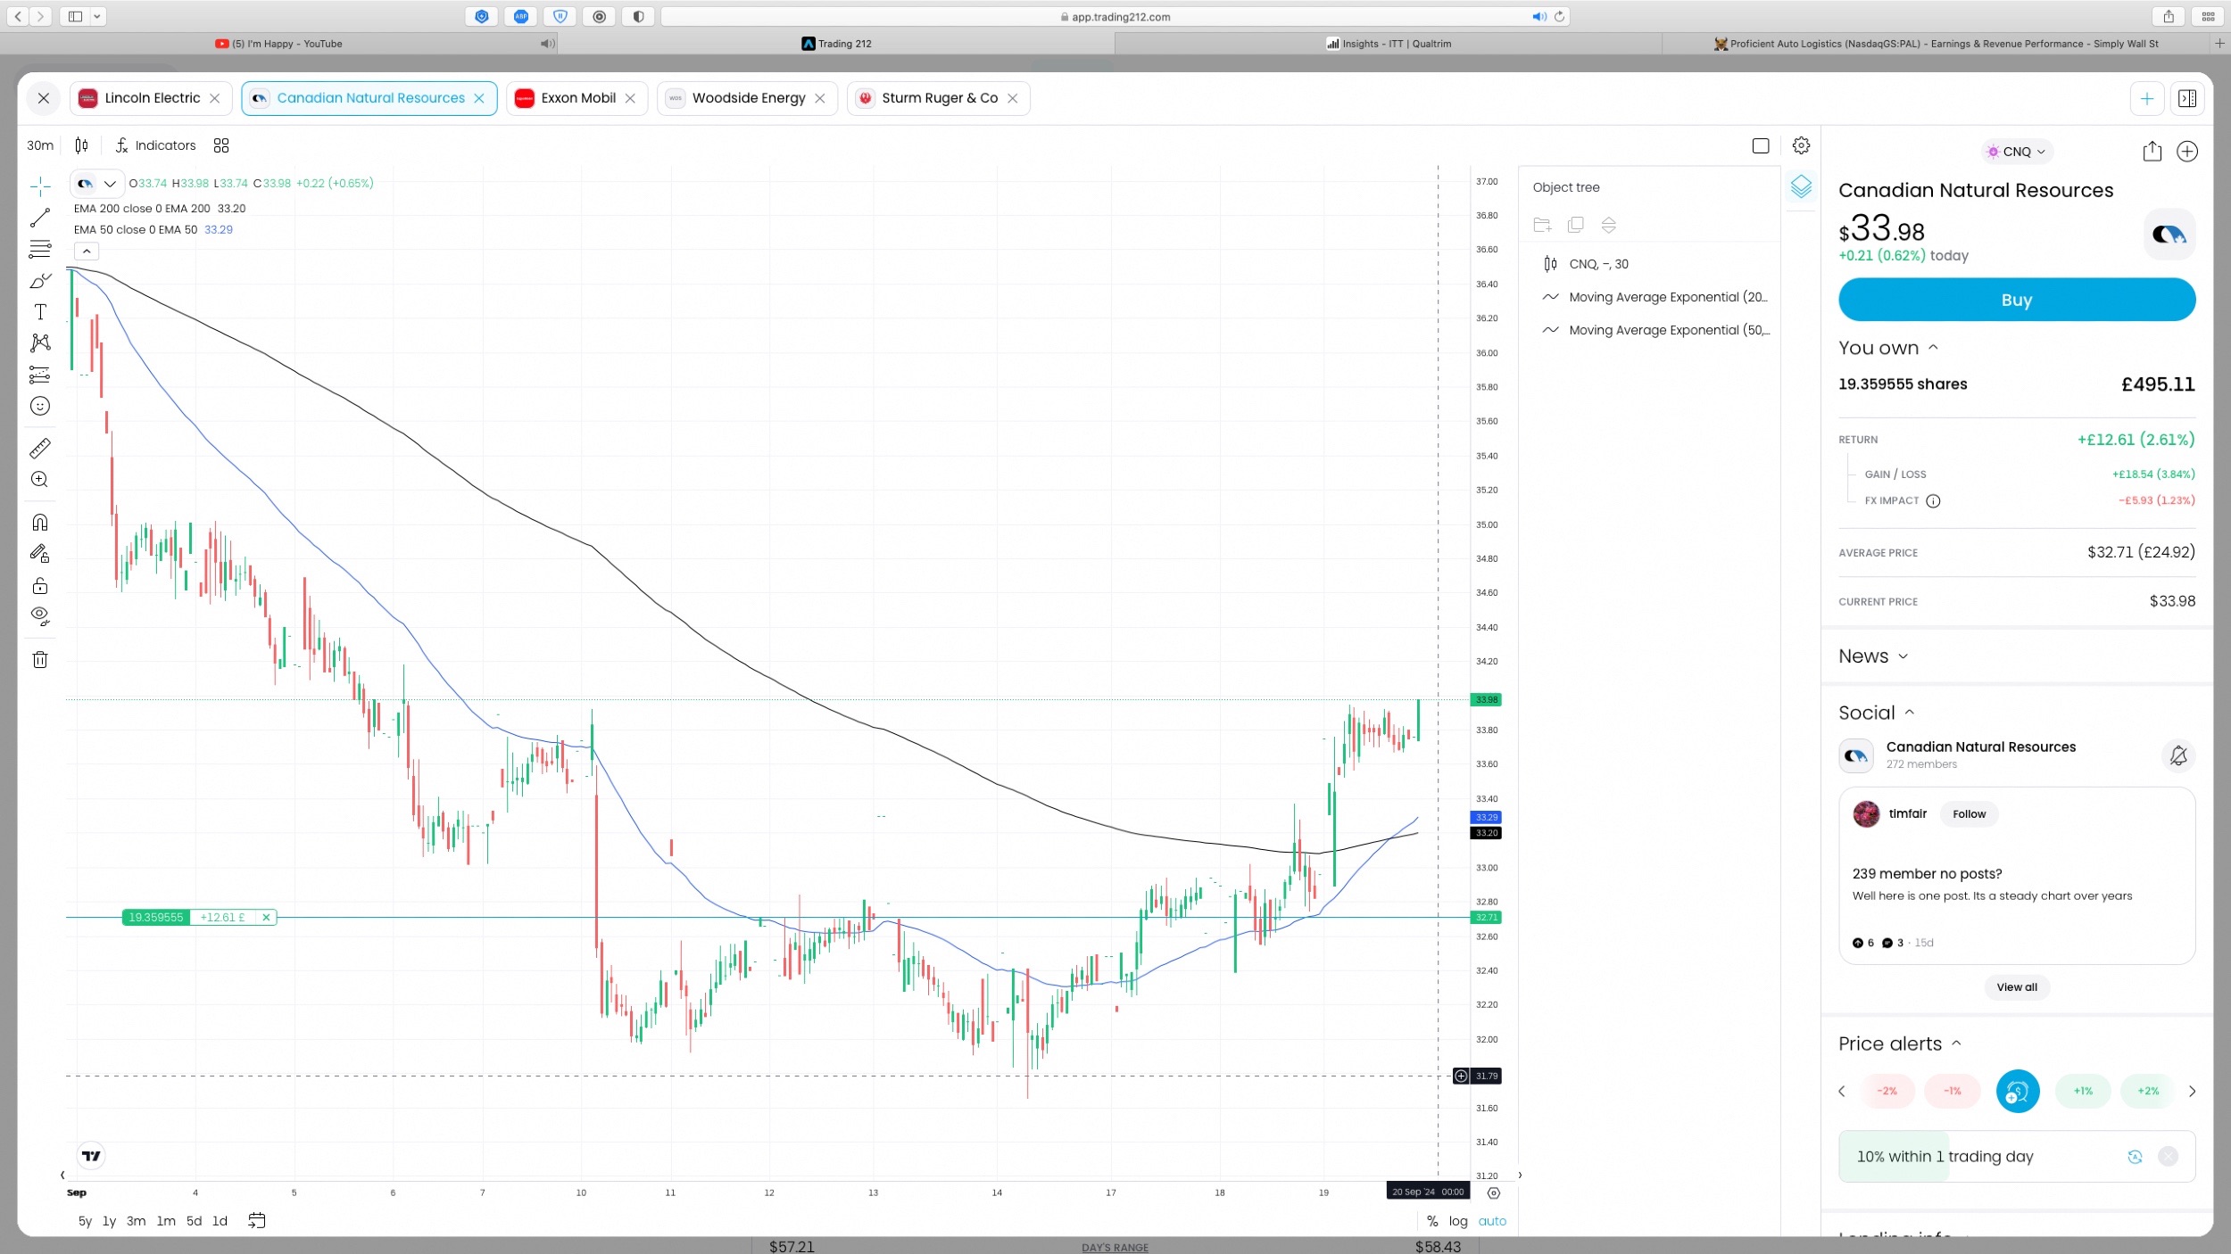
Task: Toggle auto scale on price axis
Action: click(x=1492, y=1221)
